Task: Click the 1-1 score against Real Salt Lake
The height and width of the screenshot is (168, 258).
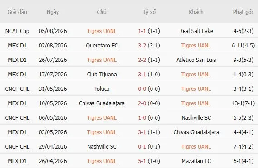Action: pos(142,31)
